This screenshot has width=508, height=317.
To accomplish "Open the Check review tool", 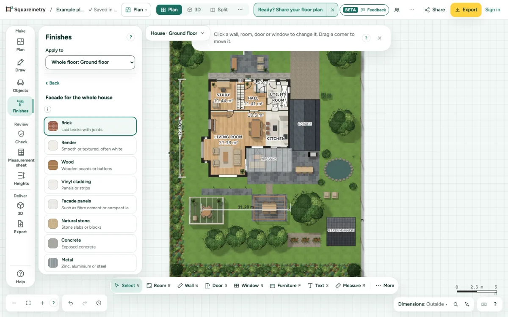I will [21, 137].
